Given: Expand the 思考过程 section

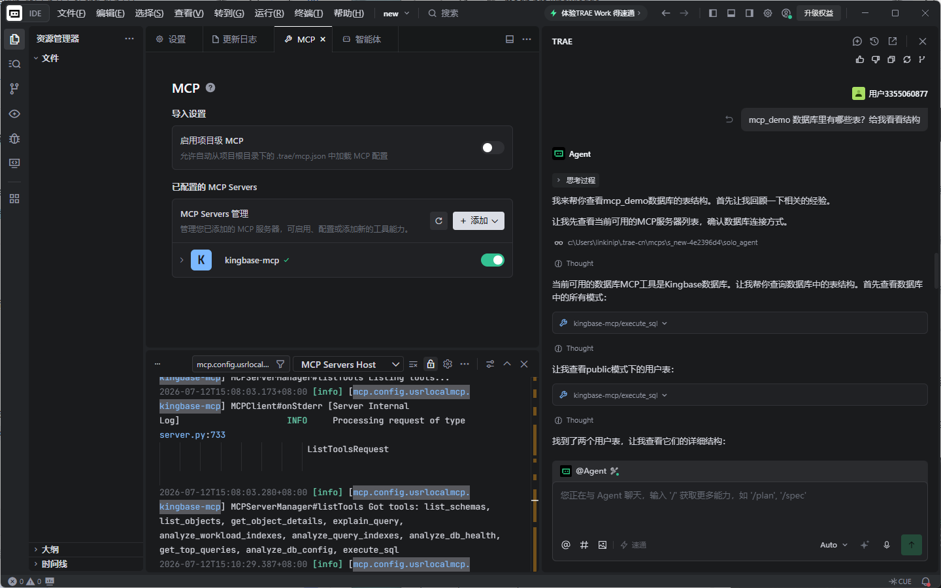Looking at the screenshot, I should (x=576, y=180).
